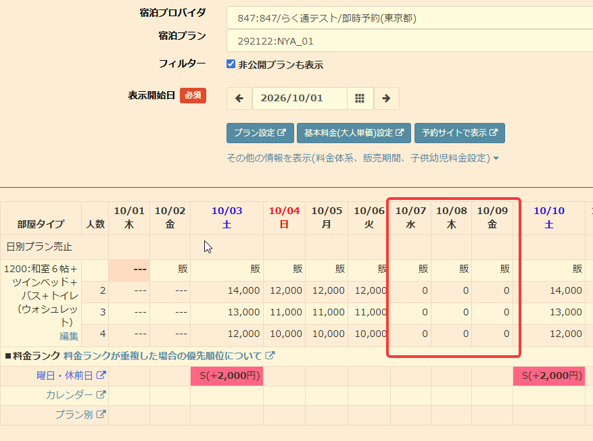Click 予約サイトで表示 button
Screen dimensions: 593x441
coord(460,133)
